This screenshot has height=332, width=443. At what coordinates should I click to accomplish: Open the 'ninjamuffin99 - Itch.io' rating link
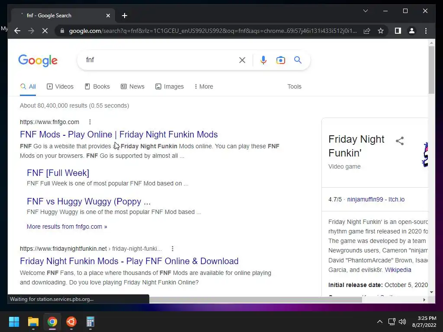click(376, 199)
